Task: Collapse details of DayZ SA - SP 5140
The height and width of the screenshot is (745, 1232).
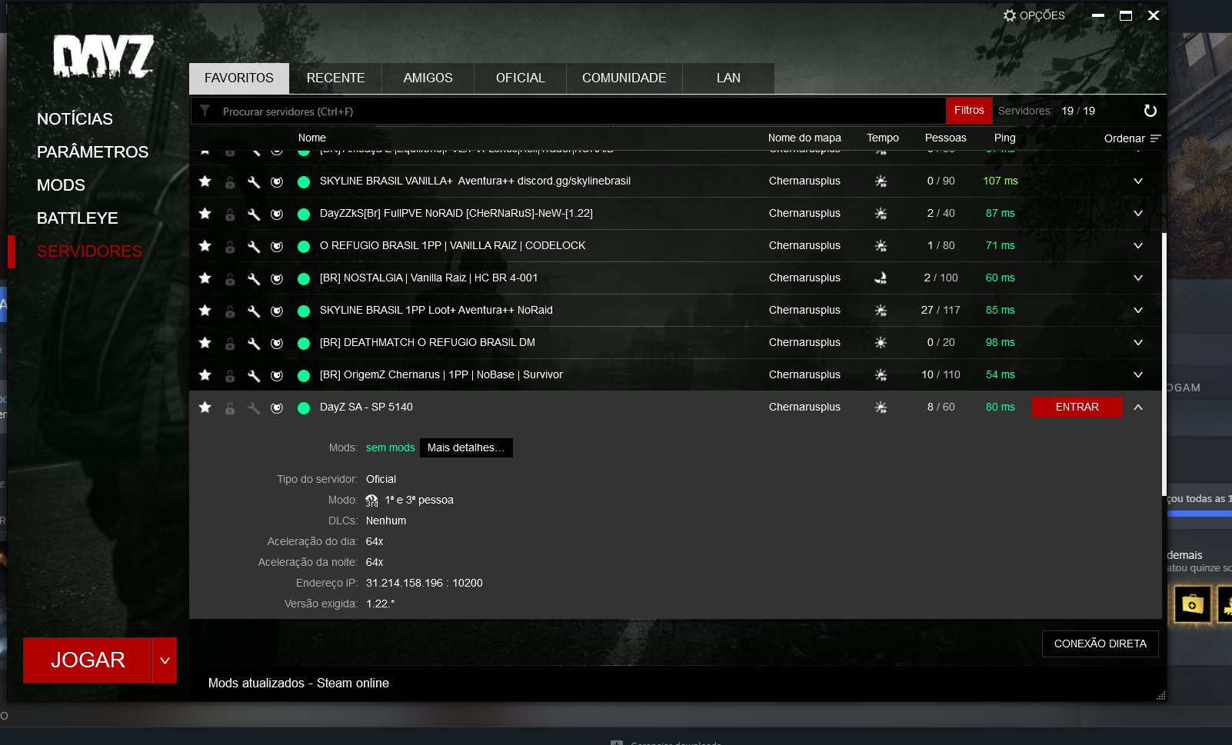Action: coord(1138,407)
